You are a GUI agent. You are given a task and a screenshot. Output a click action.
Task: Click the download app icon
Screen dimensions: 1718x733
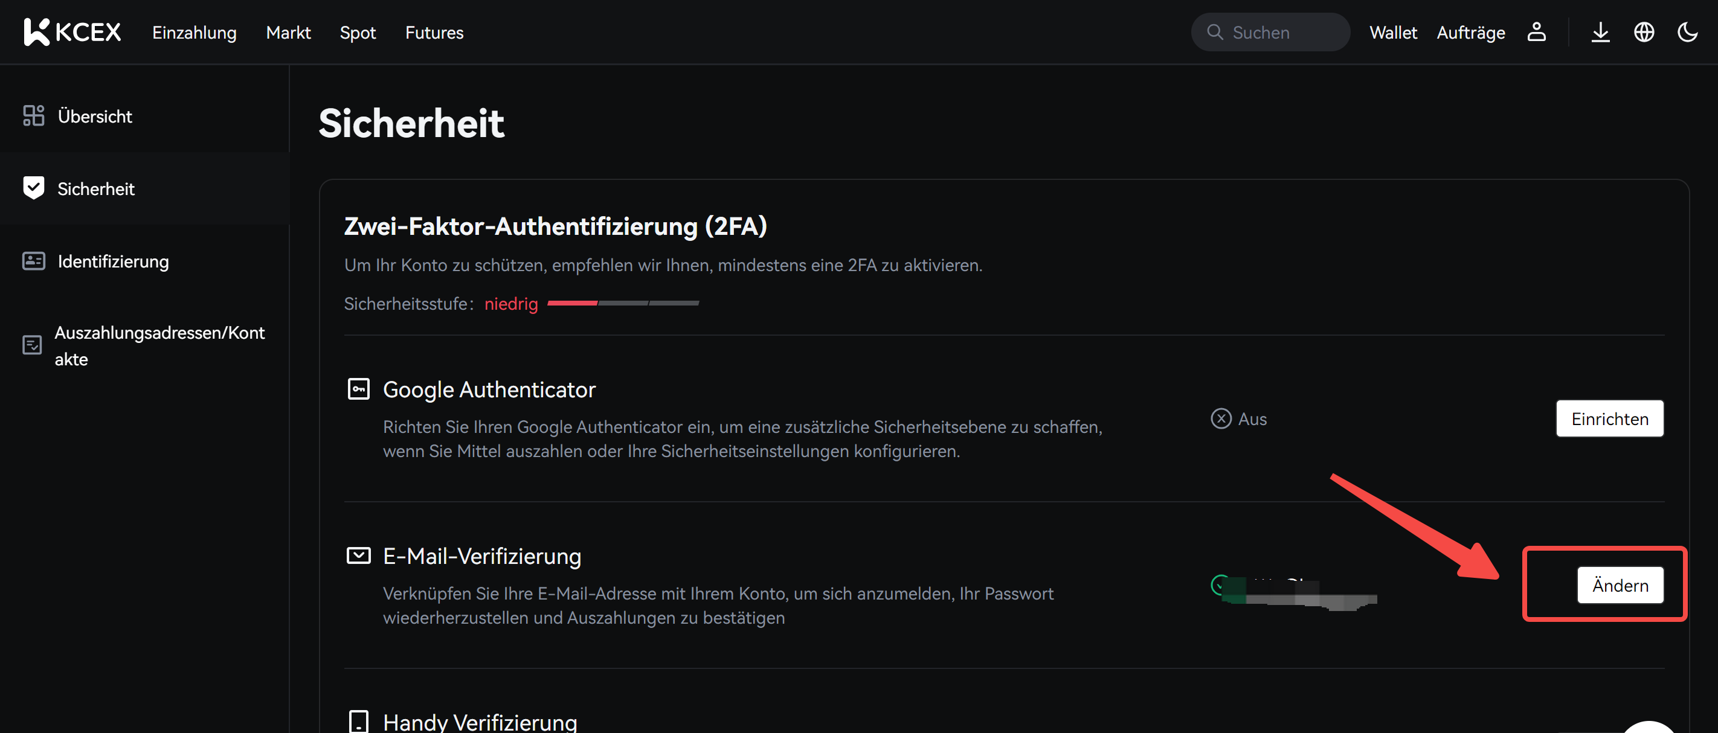pos(1600,32)
